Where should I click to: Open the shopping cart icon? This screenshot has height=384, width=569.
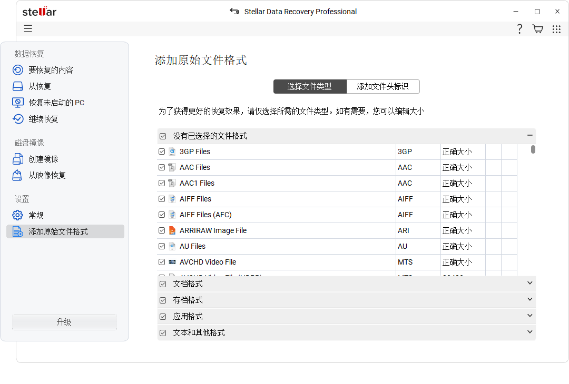tap(538, 29)
